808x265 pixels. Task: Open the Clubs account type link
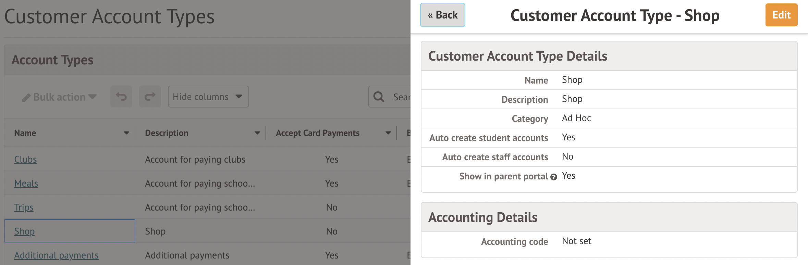(x=25, y=160)
